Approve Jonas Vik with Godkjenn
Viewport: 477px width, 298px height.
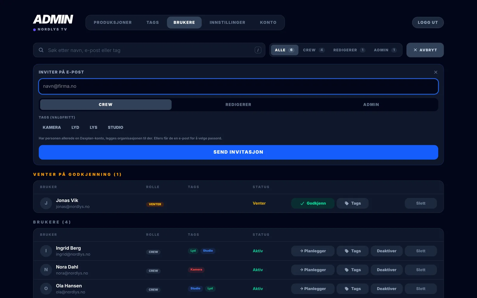[x=313, y=203]
